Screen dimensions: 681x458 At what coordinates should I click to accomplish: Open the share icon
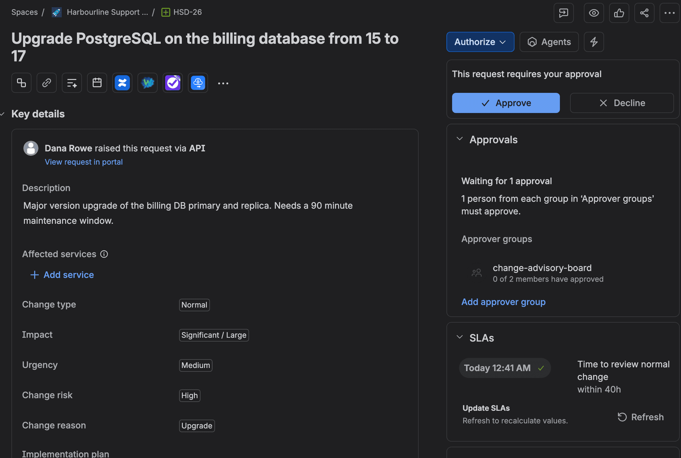[644, 13]
